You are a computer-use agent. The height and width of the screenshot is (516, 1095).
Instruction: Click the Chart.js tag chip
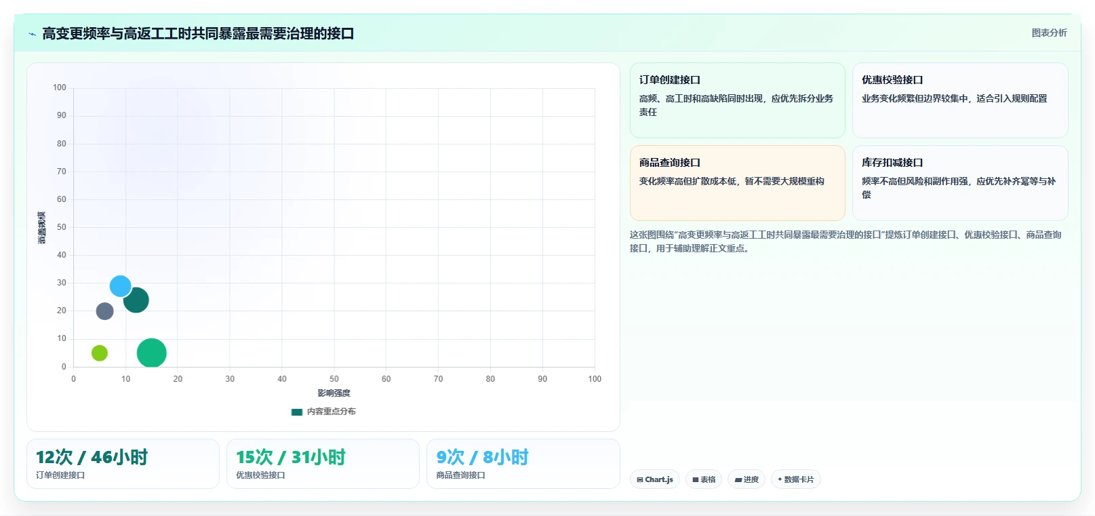[655, 479]
